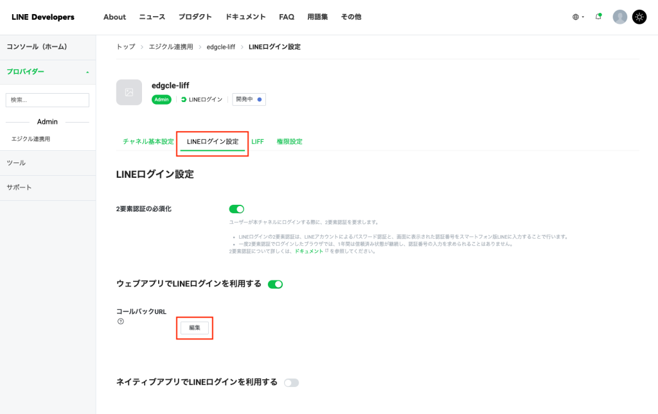
Task: Go to エジクル連携用 in the breadcrumb
Action: [x=171, y=47]
